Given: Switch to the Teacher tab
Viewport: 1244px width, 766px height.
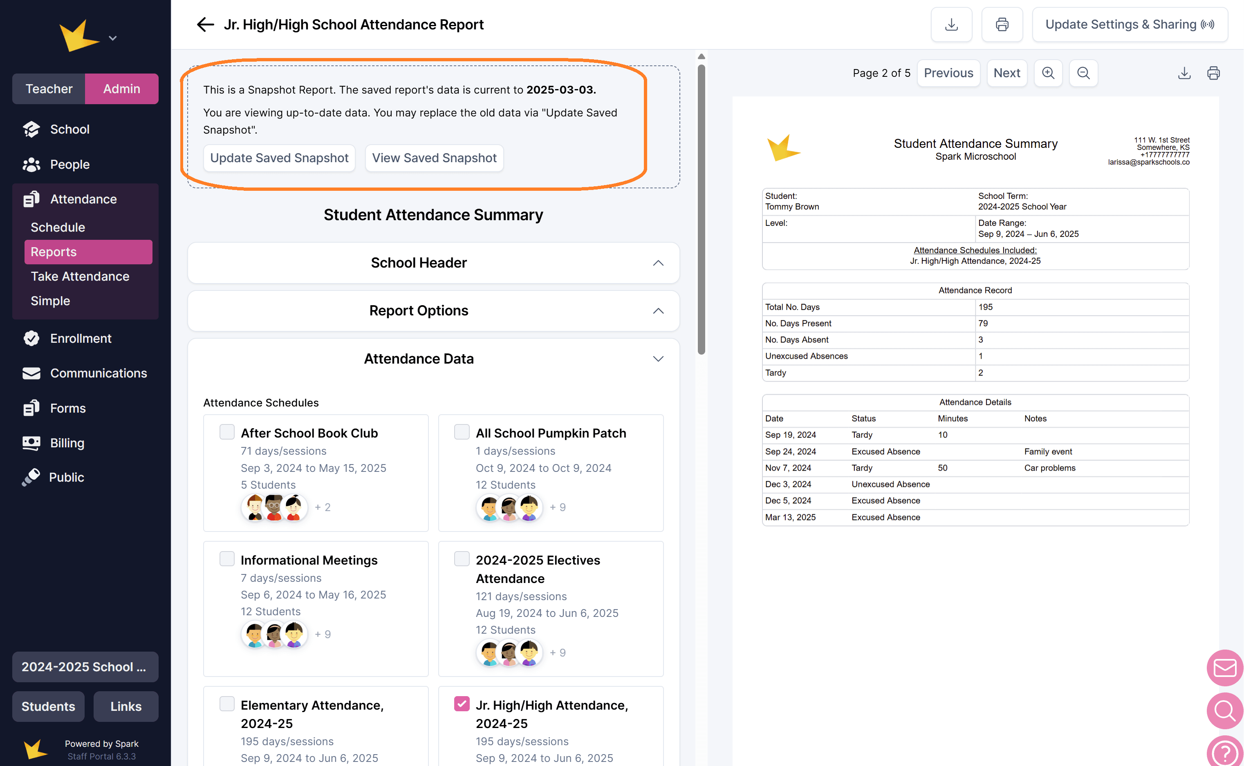Looking at the screenshot, I should coord(49,89).
